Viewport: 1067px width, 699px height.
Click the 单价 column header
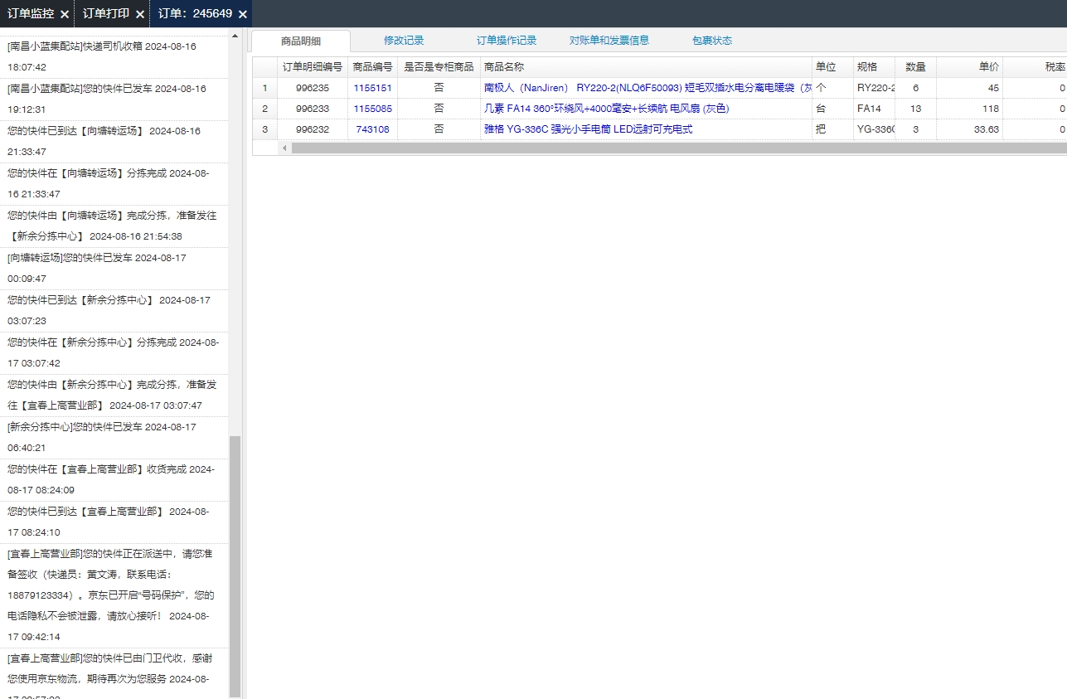pos(969,66)
